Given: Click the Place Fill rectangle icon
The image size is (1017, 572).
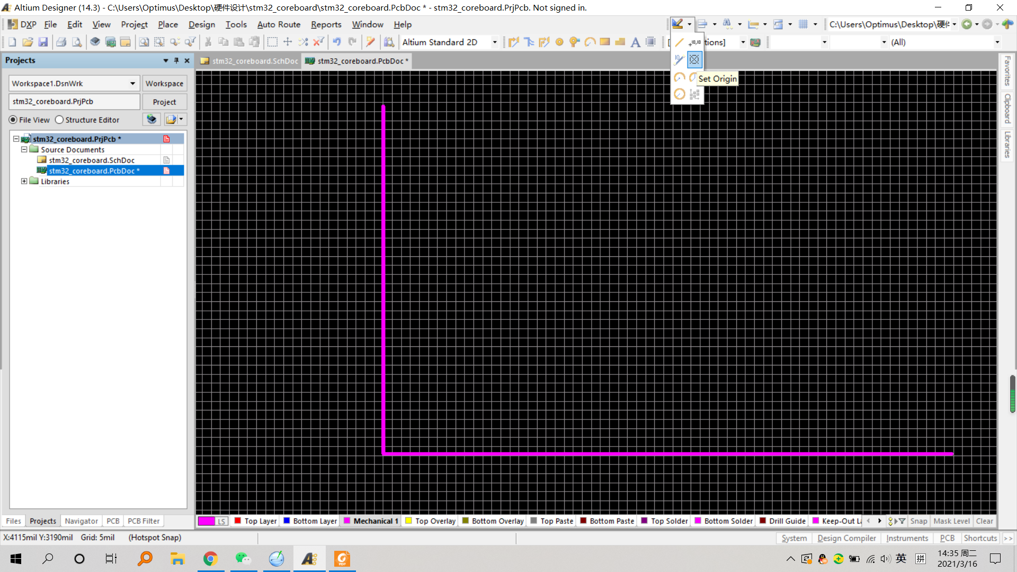Looking at the screenshot, I should [x=604, y=42].
